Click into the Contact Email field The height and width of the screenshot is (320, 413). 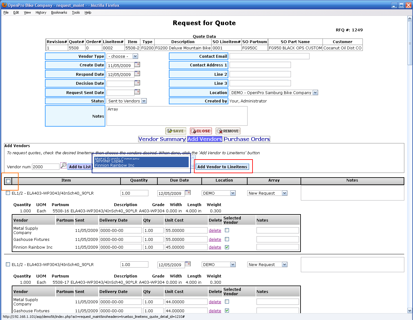(269, 56)
